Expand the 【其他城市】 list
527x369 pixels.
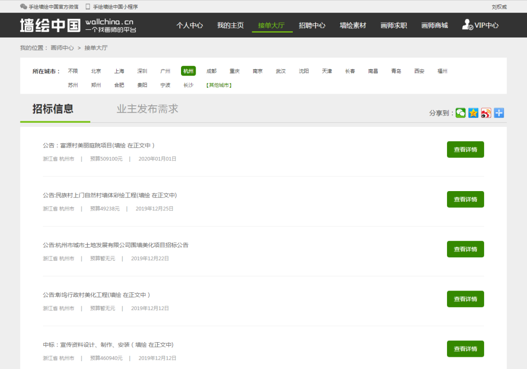219,85
